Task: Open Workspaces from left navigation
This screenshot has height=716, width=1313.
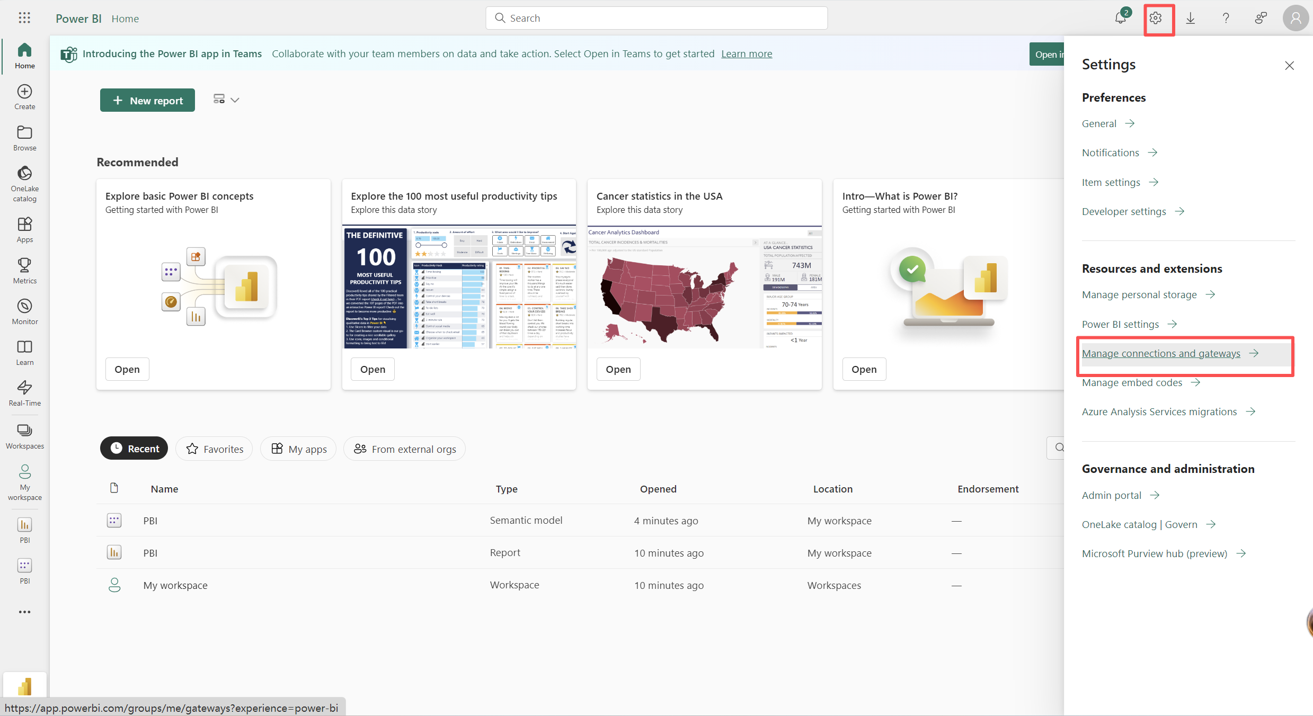Action: click(x=25, y=436)
